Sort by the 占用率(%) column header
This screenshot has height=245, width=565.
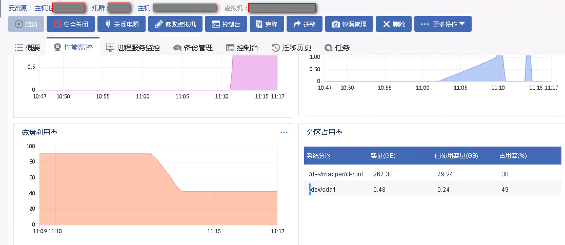(513, 156)
